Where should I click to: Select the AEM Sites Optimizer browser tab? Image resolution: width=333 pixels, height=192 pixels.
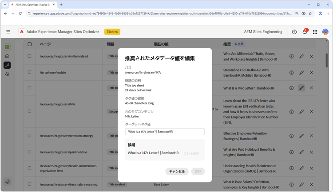33,5
